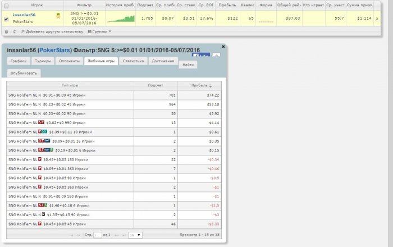Go to next page arrow in pager

[x=117, y=235]
